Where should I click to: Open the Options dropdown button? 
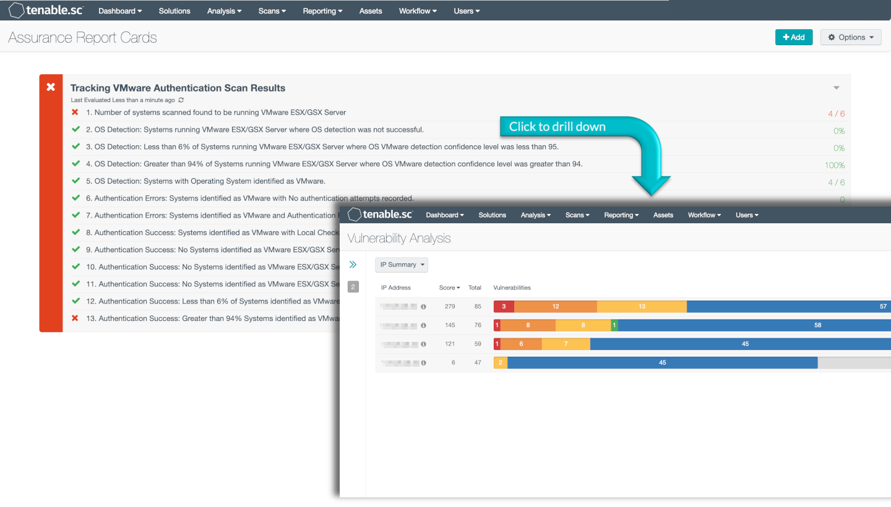click(851, 37)
